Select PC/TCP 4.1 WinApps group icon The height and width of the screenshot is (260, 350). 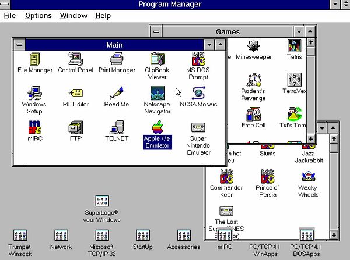[265, 250]
